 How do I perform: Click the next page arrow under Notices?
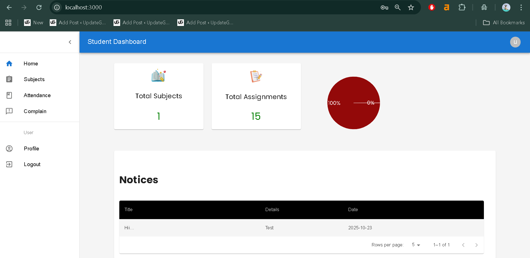(x=476, y=245)
